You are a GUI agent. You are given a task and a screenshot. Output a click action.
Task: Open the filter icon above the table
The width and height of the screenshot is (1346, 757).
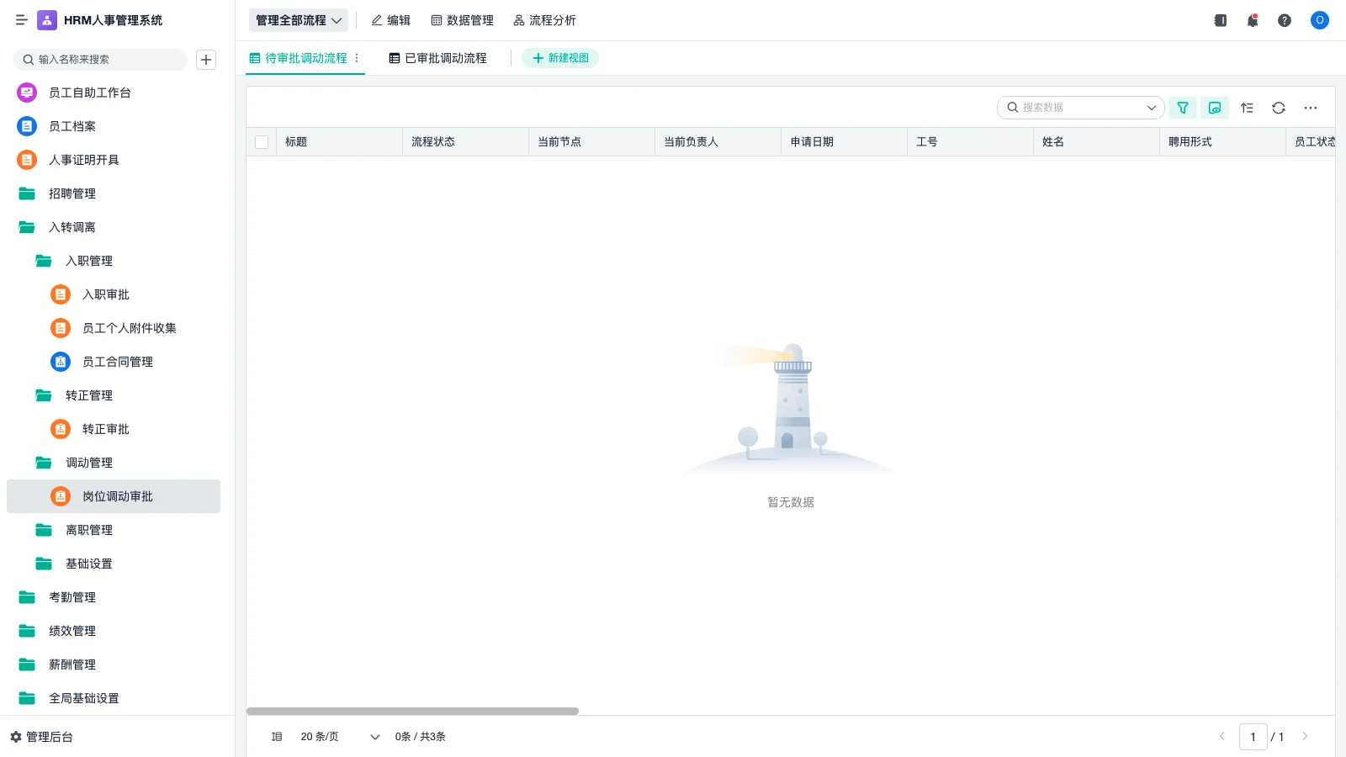(1182, 108)
